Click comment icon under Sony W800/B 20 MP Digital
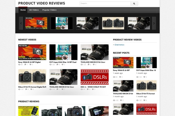Image resolution: width=175 pixels, height=116 pixels. [25, 64]
